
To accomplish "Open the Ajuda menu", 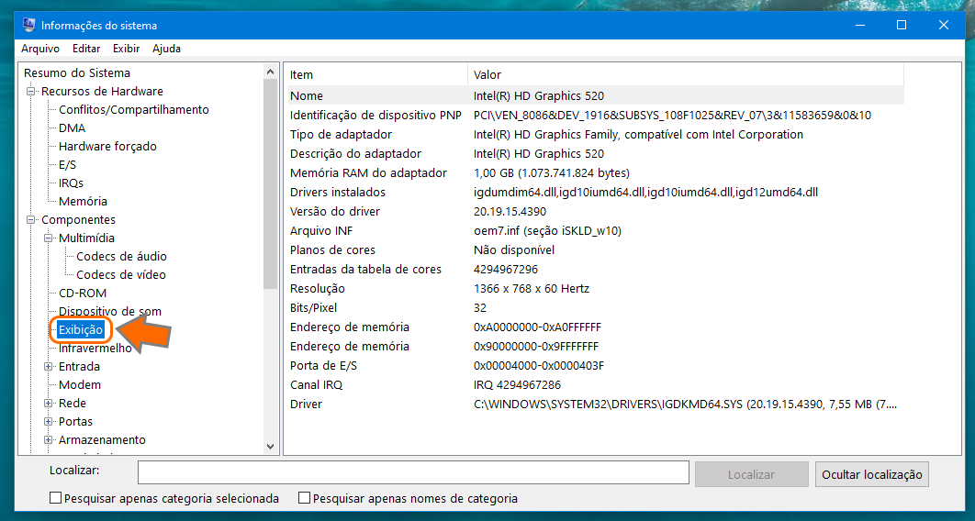I will tap(167, 49).
